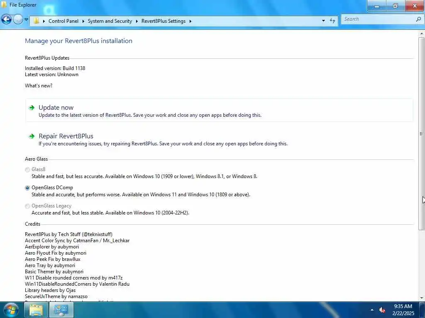
Task: Click the Installed version: Build 1138 text
Action: point(55,68)
